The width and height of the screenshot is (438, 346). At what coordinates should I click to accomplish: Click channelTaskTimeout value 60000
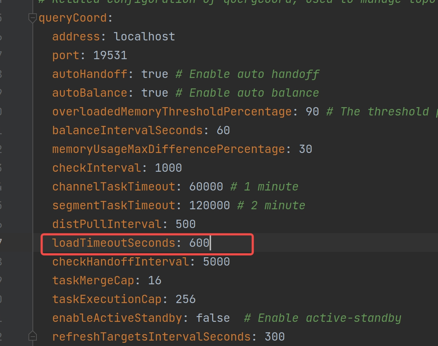point(206,187)
